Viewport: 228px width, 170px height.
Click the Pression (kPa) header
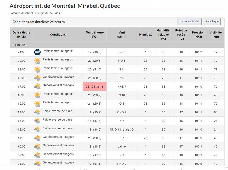[198, 35]
